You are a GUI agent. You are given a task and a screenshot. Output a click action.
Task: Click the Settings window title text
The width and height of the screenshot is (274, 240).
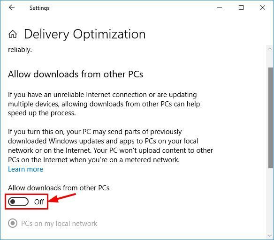pyautogui.click(x=39, y=8)
